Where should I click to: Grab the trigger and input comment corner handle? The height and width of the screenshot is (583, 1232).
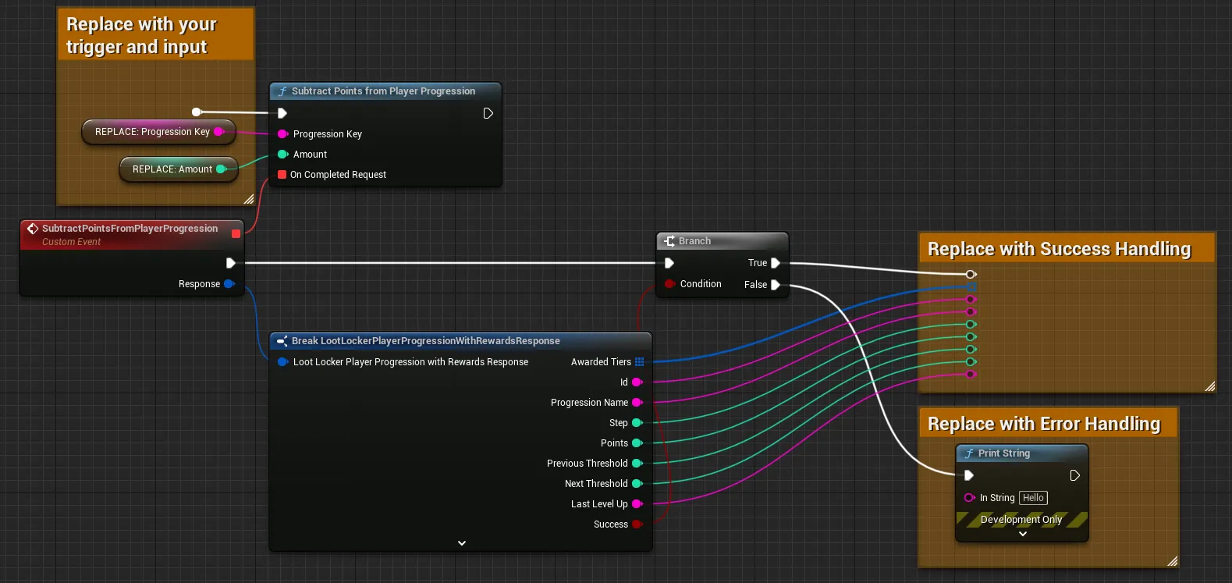248,199
